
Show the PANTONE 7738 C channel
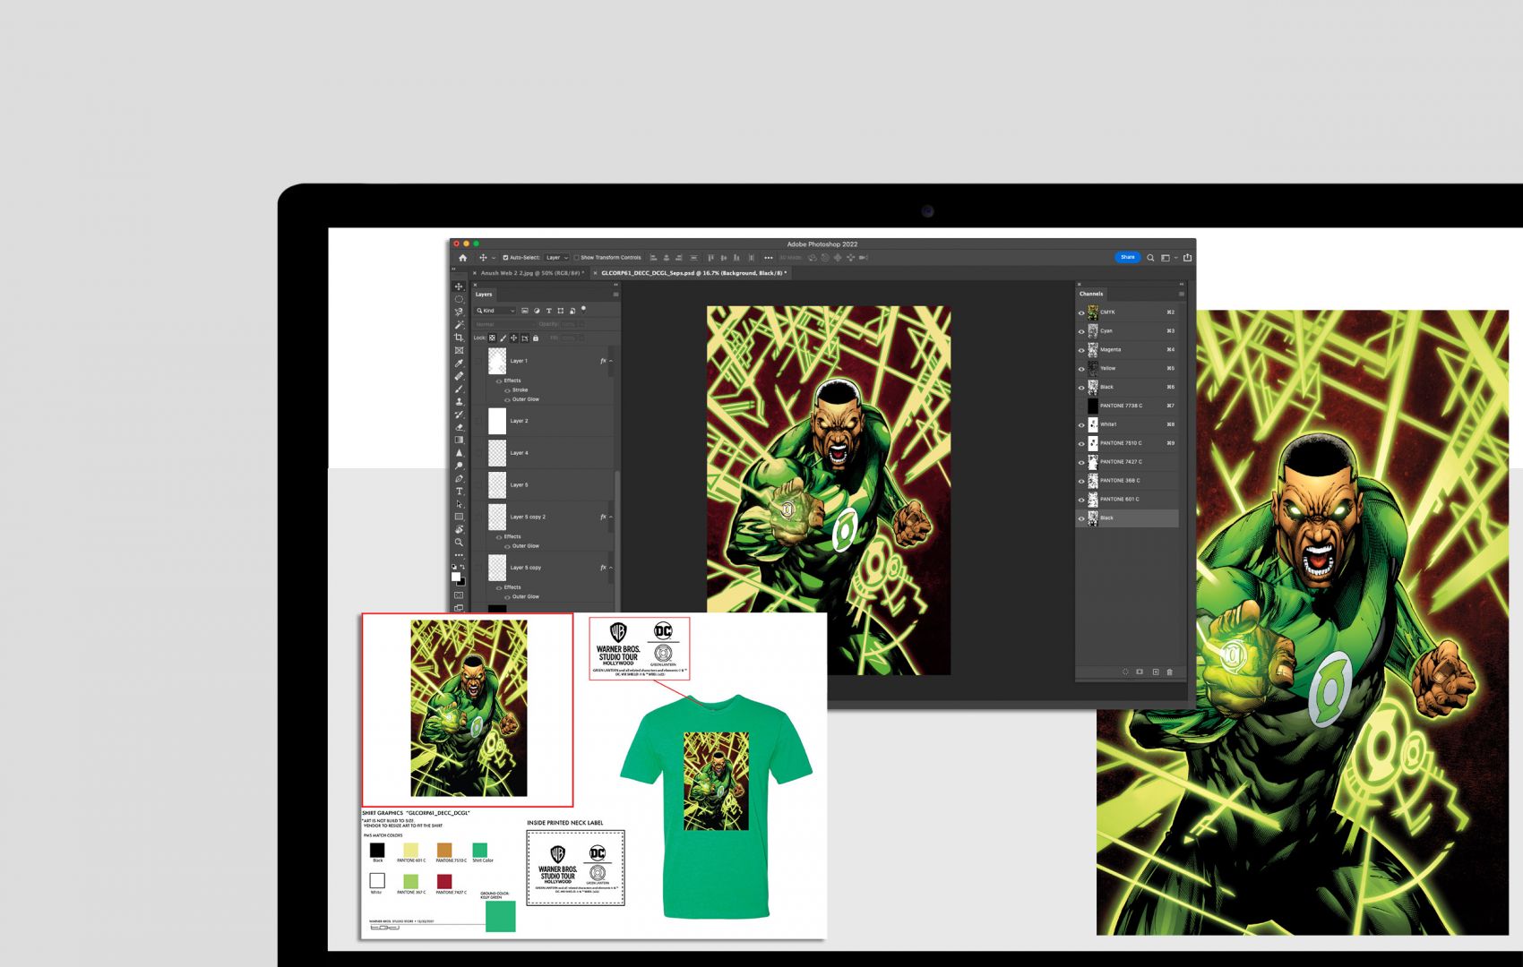click(1081, 406)
